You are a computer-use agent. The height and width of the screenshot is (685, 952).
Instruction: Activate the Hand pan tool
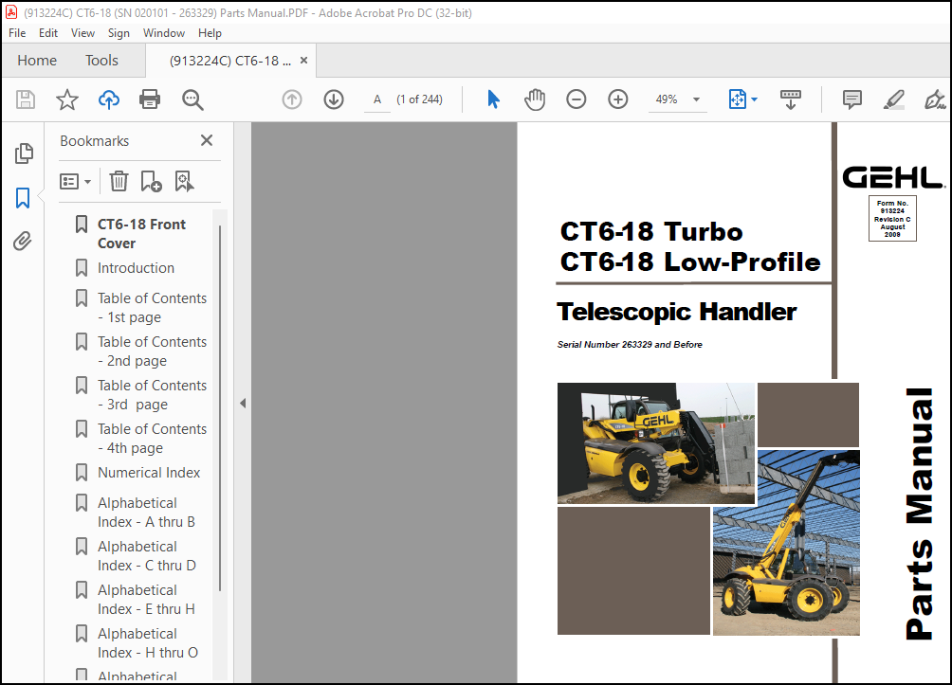click(x=534, y=99)
